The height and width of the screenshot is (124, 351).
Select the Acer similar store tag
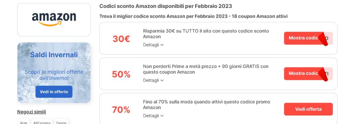click(x=24, y=122)
